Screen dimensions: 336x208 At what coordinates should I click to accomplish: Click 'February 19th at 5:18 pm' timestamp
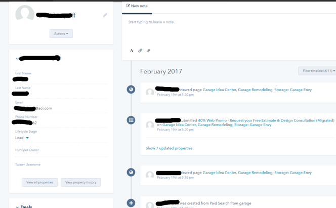(175, 178)
